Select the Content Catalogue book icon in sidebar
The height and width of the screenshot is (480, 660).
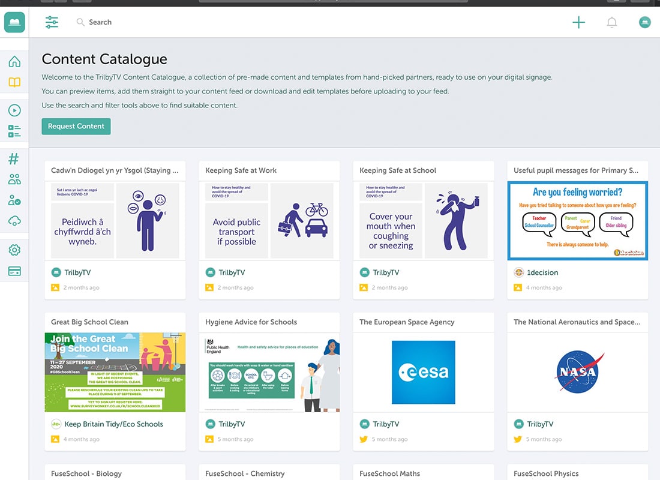[14, 82]
